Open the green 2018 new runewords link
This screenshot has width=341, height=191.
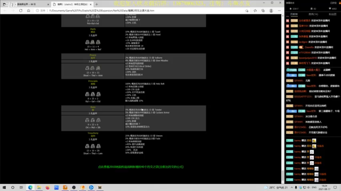point(141,167)
